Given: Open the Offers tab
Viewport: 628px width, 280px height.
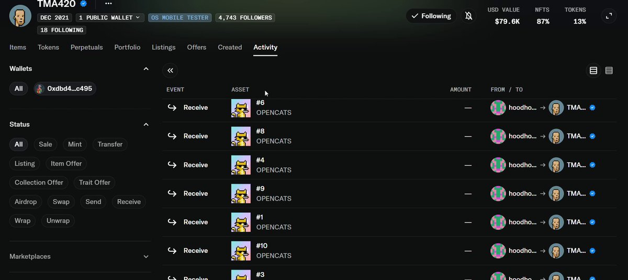Looking at the screenshot, I should pyautogui.click(x=197, y=47).
